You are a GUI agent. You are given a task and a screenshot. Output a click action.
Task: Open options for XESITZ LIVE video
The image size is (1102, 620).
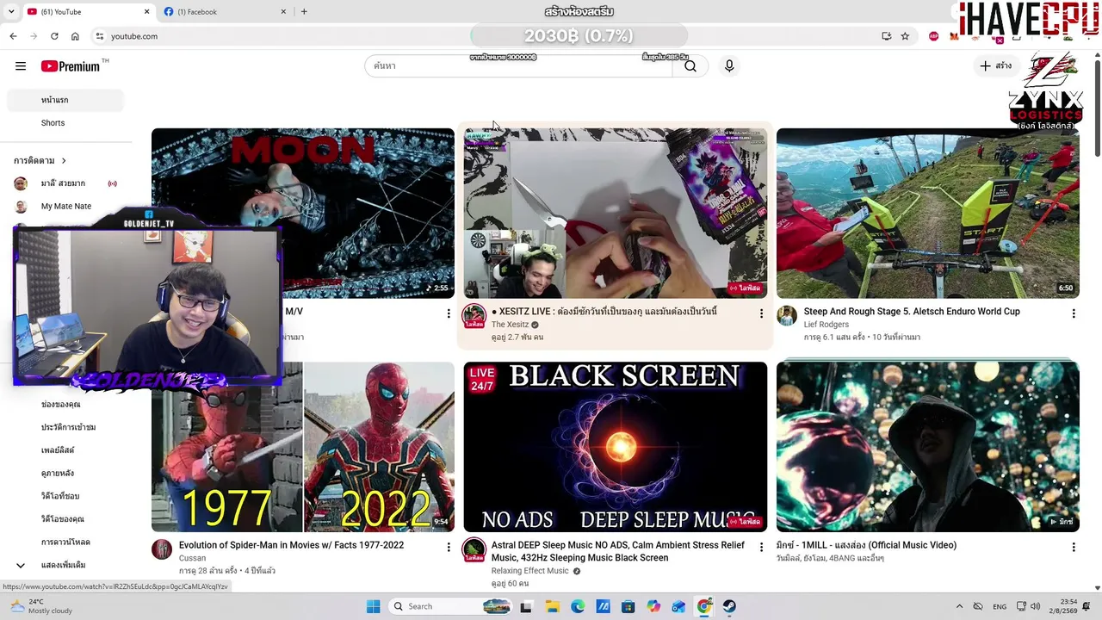coord(761,313)
